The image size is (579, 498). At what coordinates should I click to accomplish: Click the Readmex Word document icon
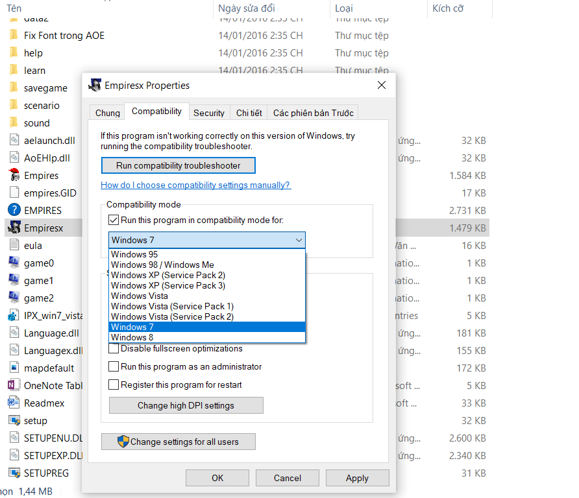pos(14,403)
